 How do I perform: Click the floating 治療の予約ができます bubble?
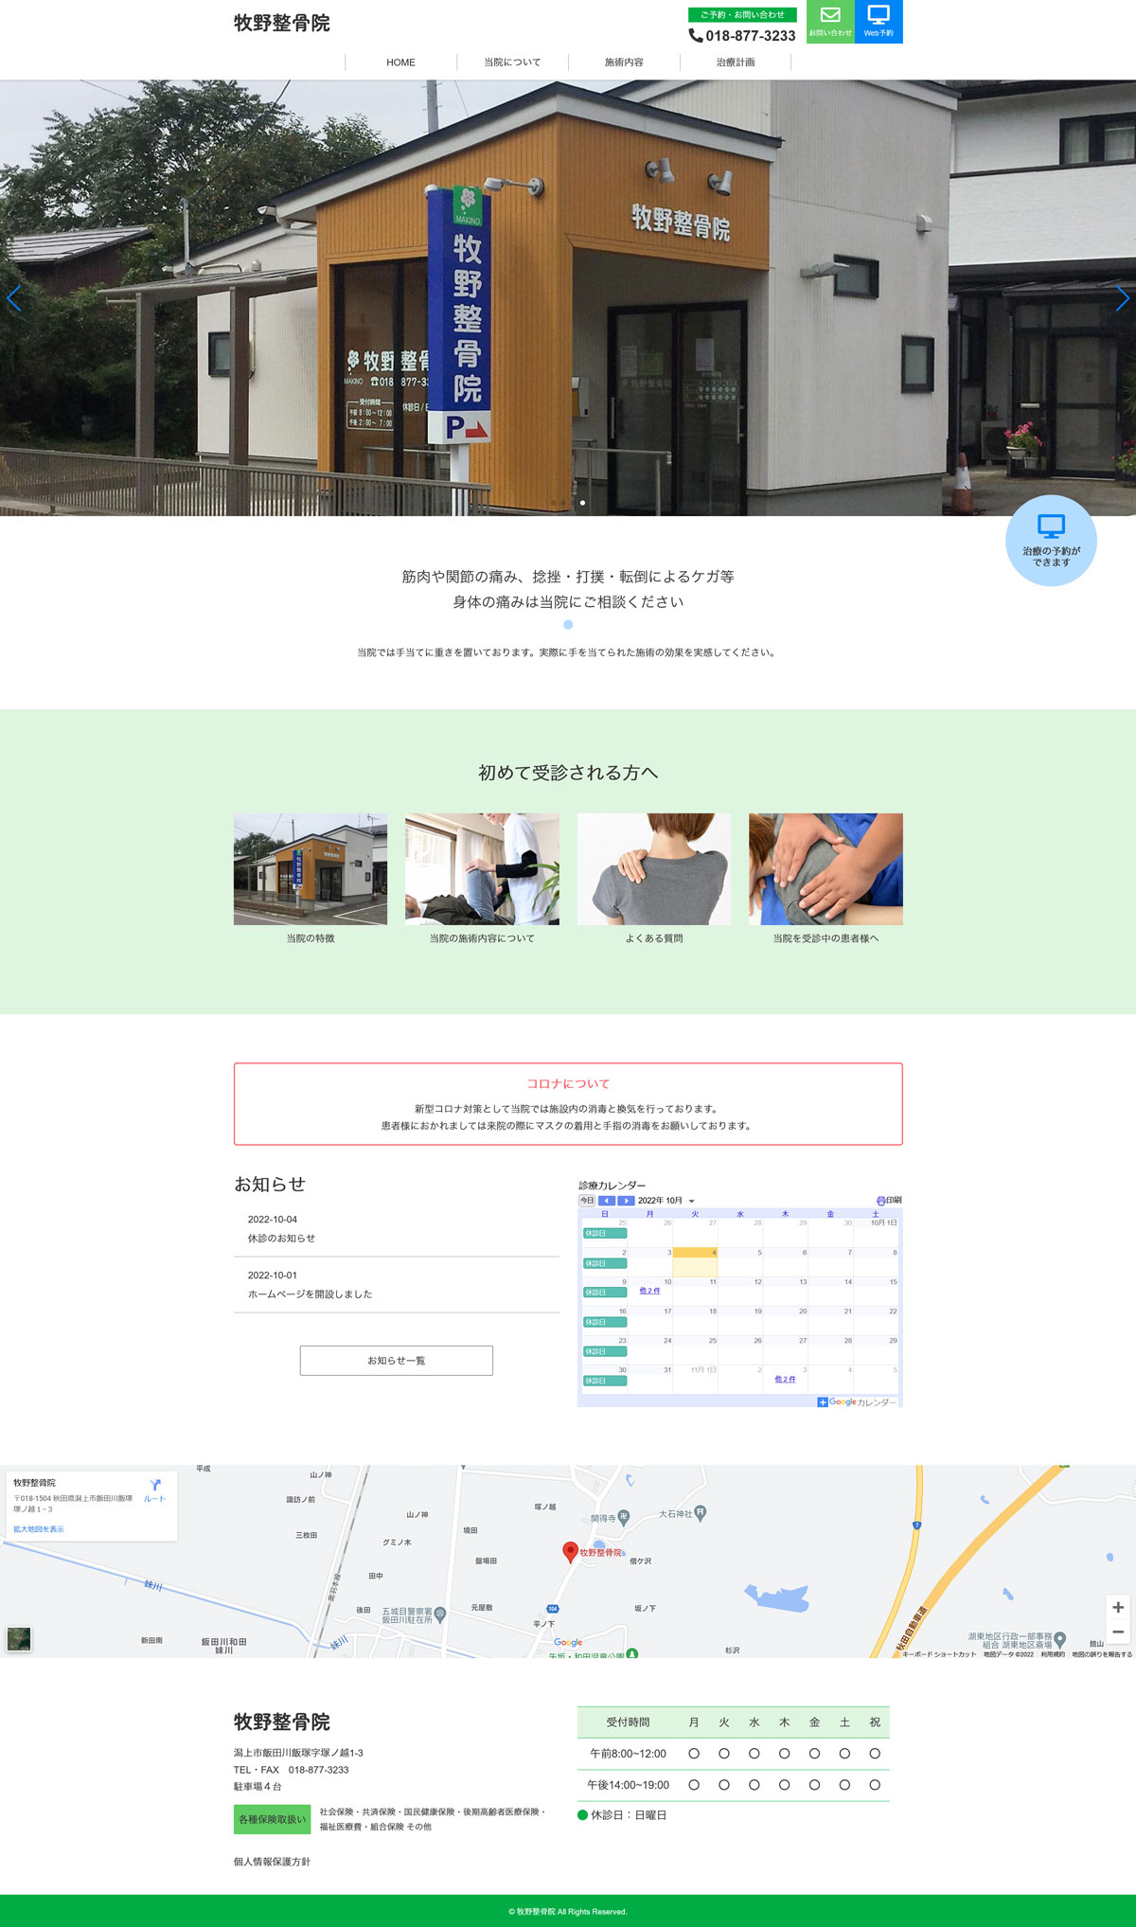point(1051,541)
